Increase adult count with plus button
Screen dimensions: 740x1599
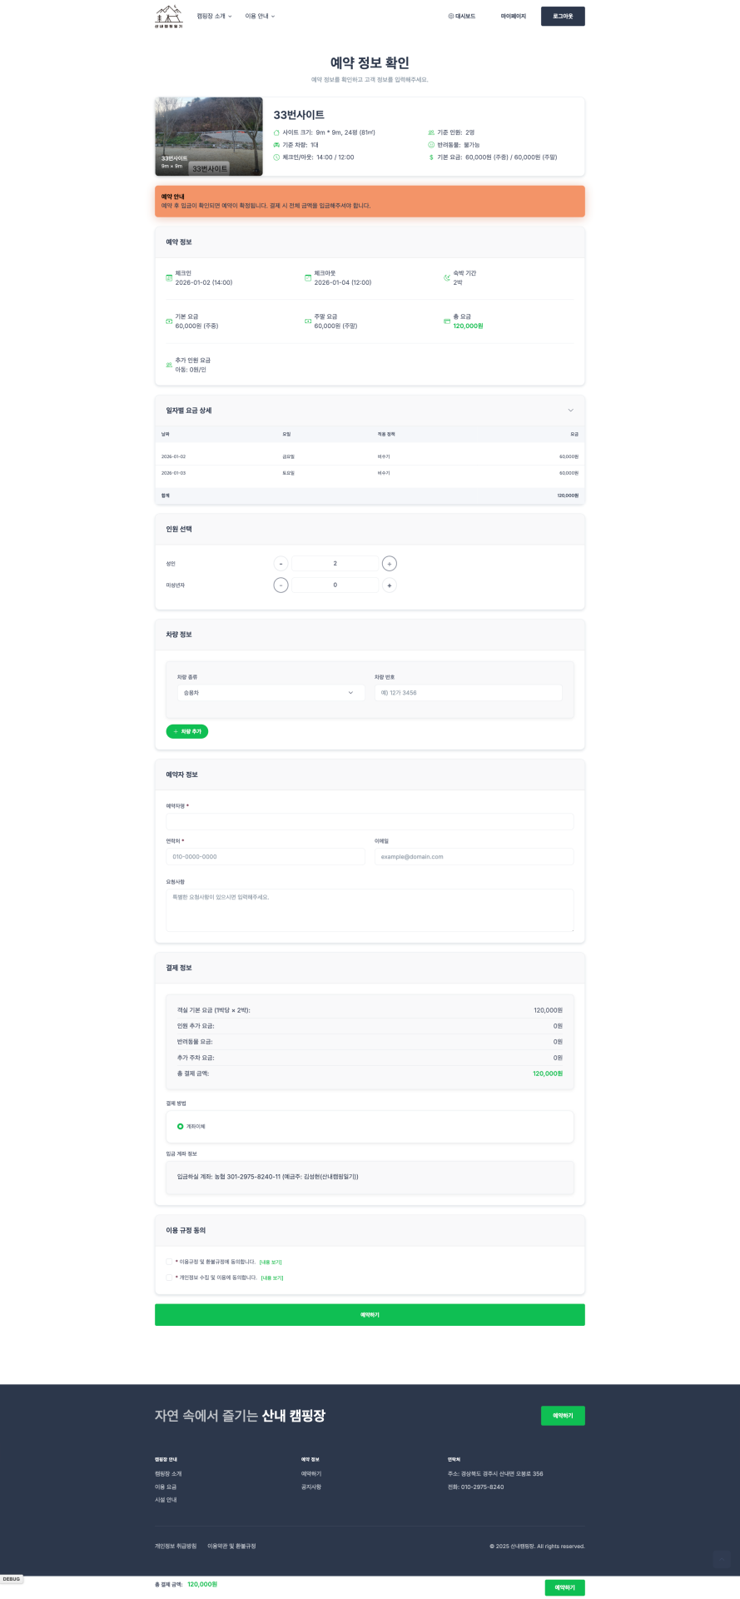[x=390, y=564]
